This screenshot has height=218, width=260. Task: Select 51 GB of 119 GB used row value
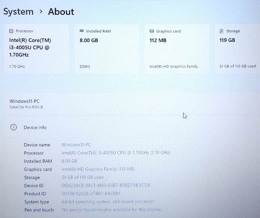(x=83, y=177)
